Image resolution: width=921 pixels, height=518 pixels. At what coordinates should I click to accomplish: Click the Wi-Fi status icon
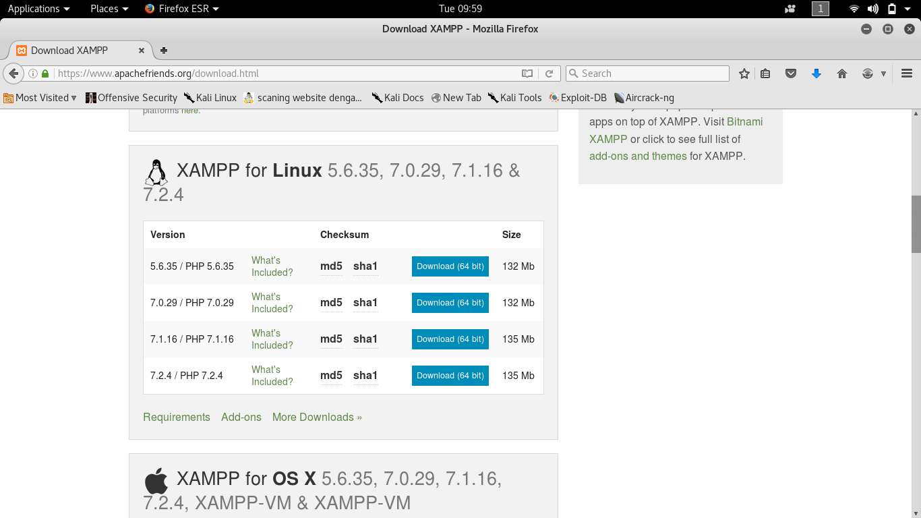pos(854,9)
